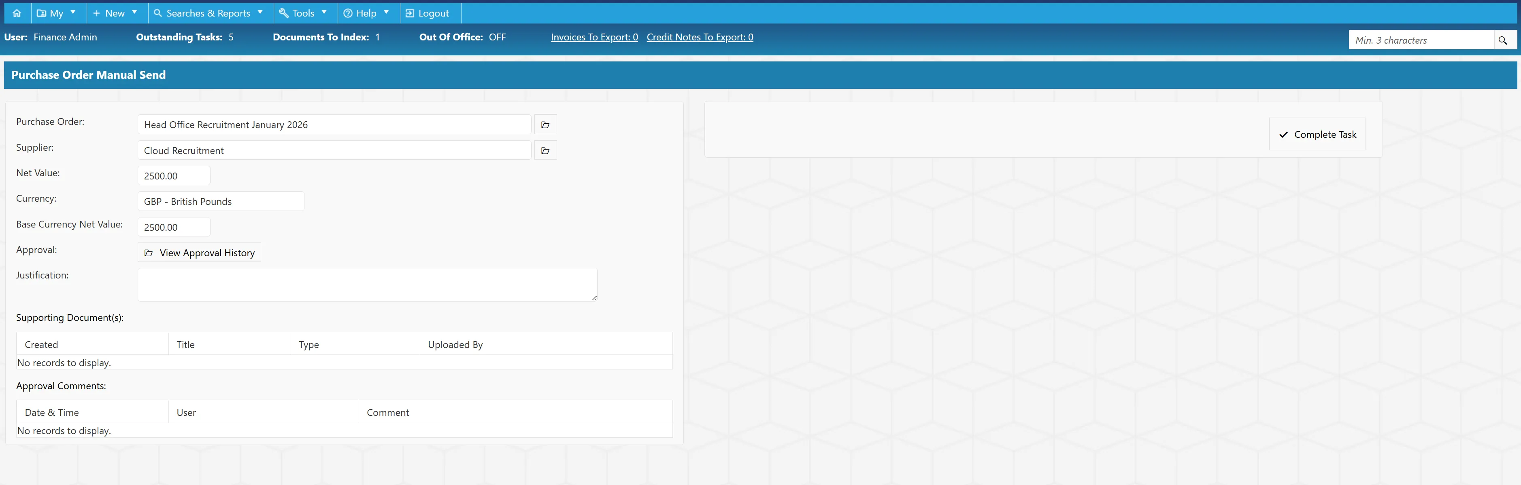The width and height of the screenshot is (1521, 485).
Task: Click the Finance Admin user label
Action: click(x=65, y=37)
